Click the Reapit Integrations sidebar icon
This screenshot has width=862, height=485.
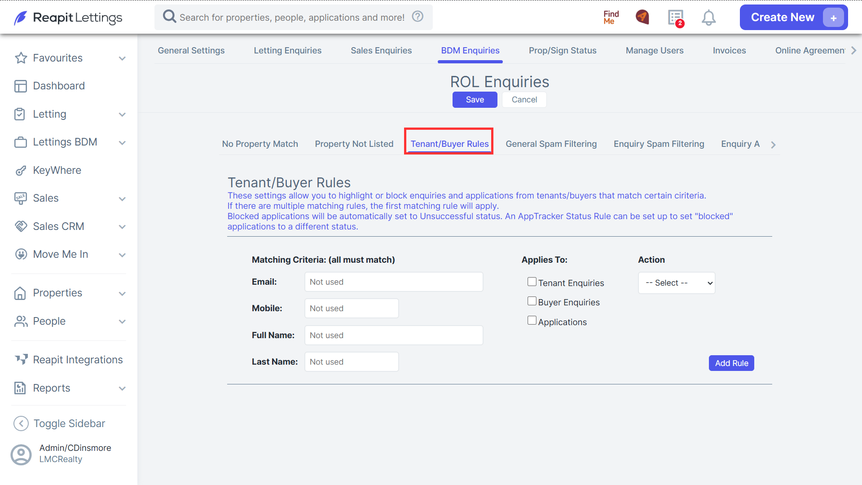tap(21, 359)
